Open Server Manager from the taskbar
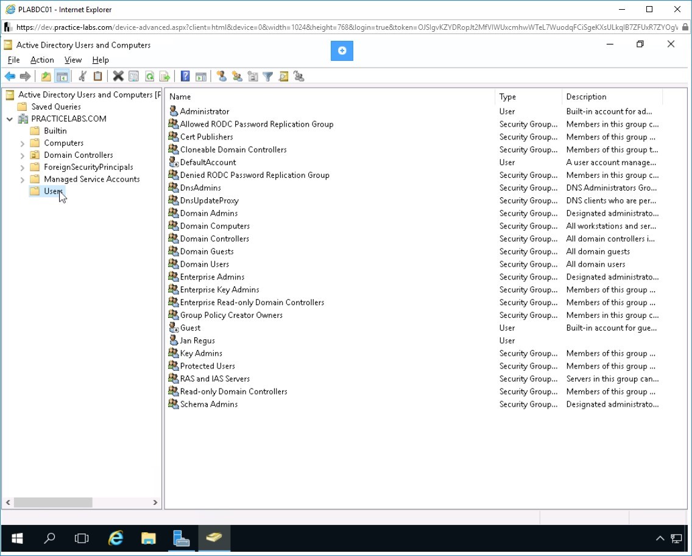Screen dimensions: 692x556 pyautogui.click(x=182, y=538)
